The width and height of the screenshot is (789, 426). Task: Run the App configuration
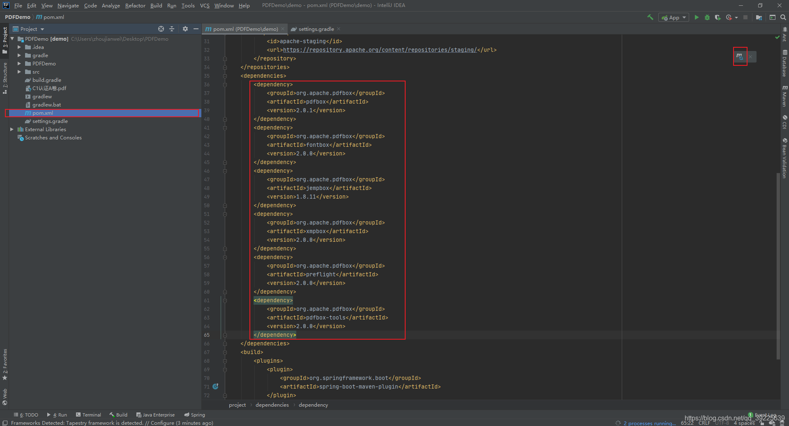[697, 17]
